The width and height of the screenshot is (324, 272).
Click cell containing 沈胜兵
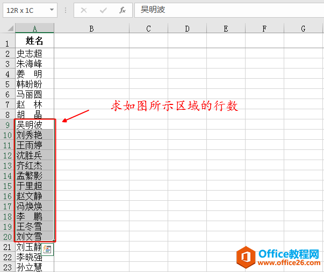click(35, 155)
